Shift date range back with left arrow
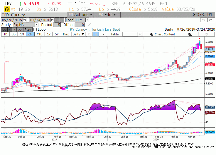The width and height of the screenshot is (216, 155). (x=57, y=20)
